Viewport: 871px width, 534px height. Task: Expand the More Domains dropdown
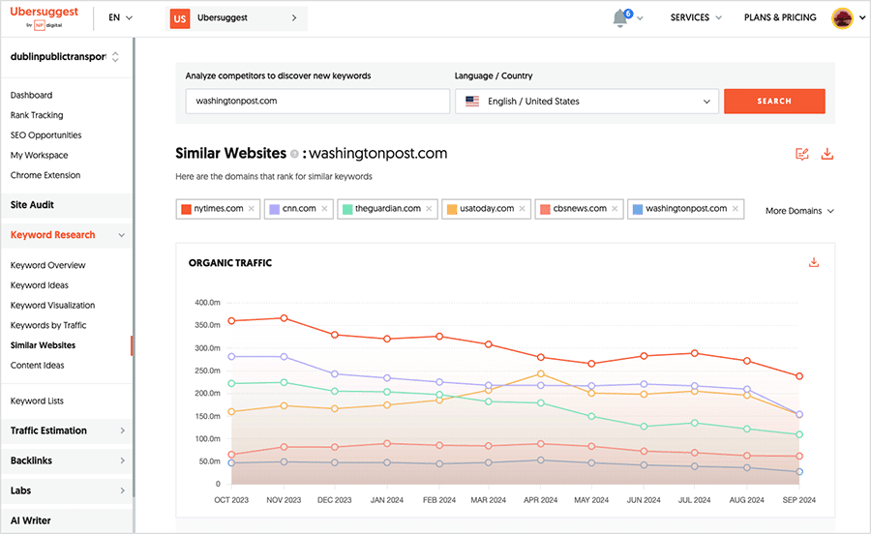pos(799,211)
